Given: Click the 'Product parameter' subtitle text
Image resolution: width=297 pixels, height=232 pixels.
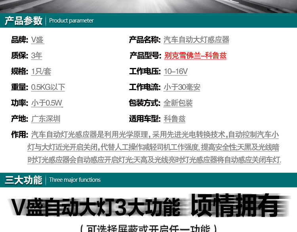Looking at the screenshot, I should (71, 21).
